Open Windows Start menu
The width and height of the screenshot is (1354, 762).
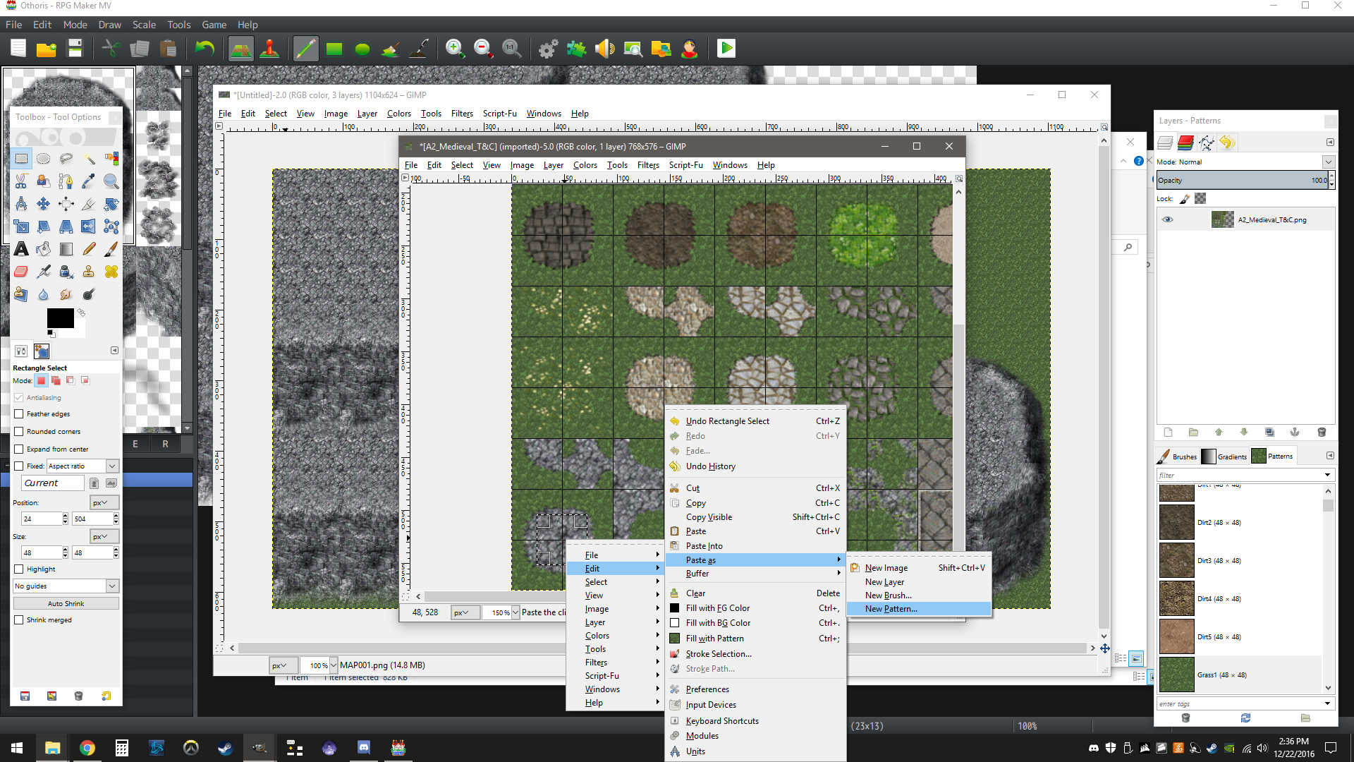[x=17, y=748]
